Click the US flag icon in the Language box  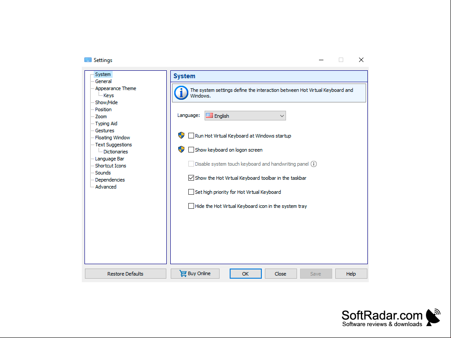tap(209, 116)
